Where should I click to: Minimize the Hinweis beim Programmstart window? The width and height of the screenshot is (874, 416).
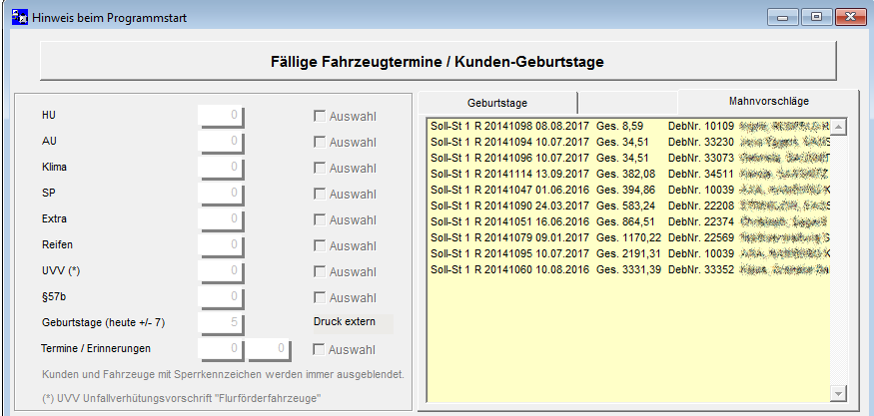coord(782,17)
